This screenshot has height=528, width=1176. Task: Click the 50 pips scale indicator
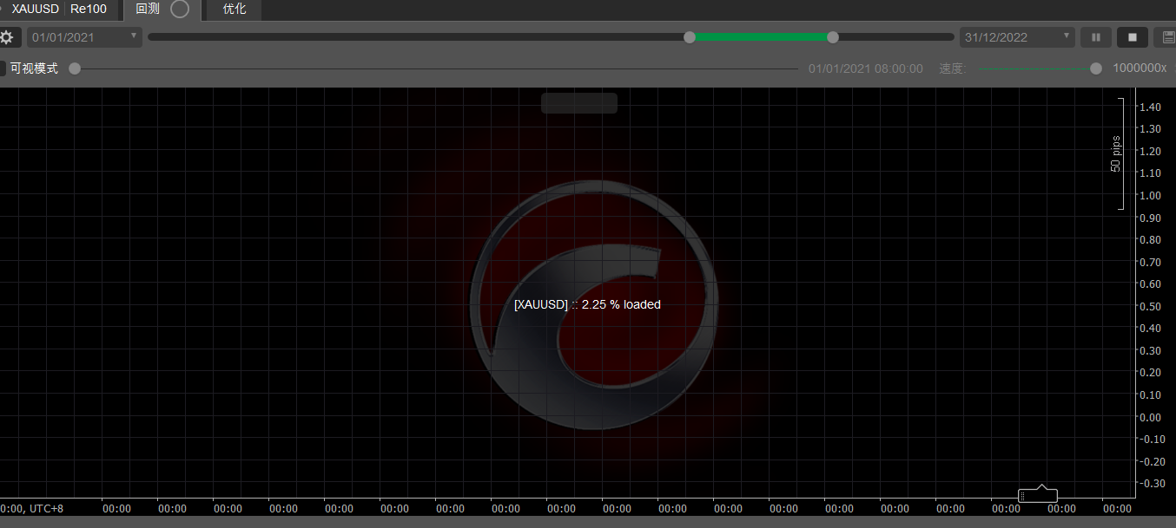(1118, 154)
